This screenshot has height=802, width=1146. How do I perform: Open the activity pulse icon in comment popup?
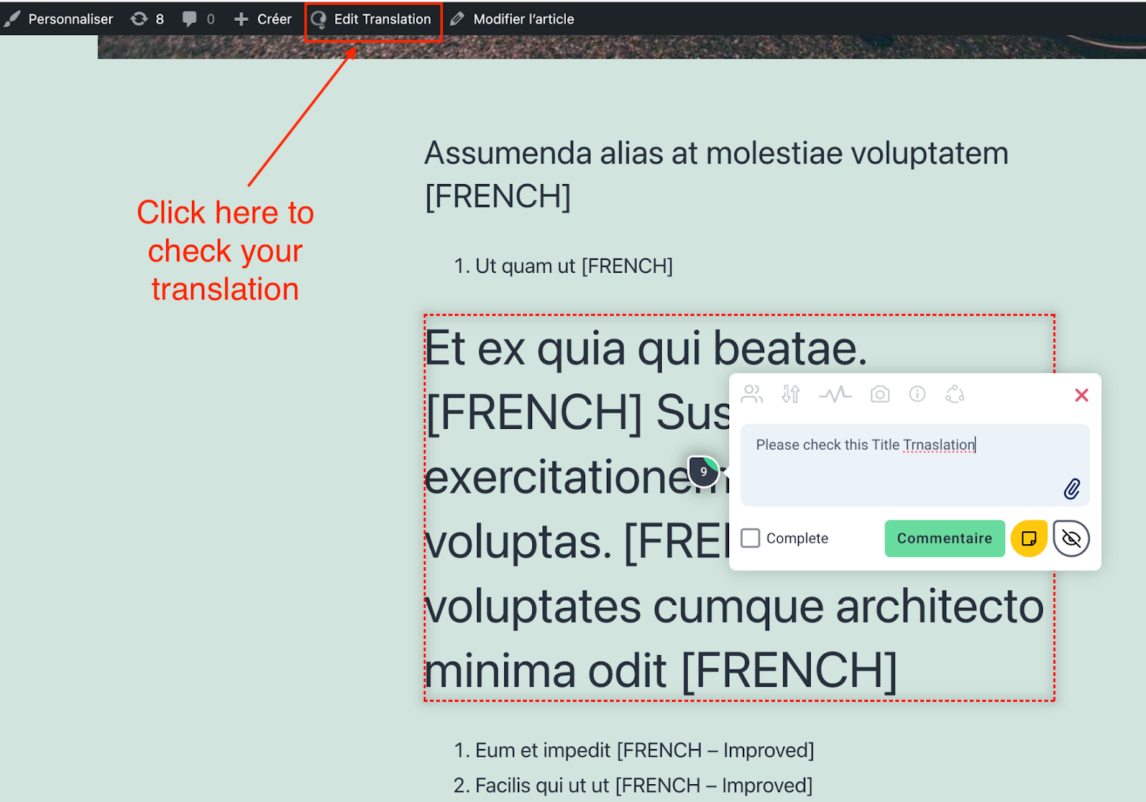tap(834, 394)
